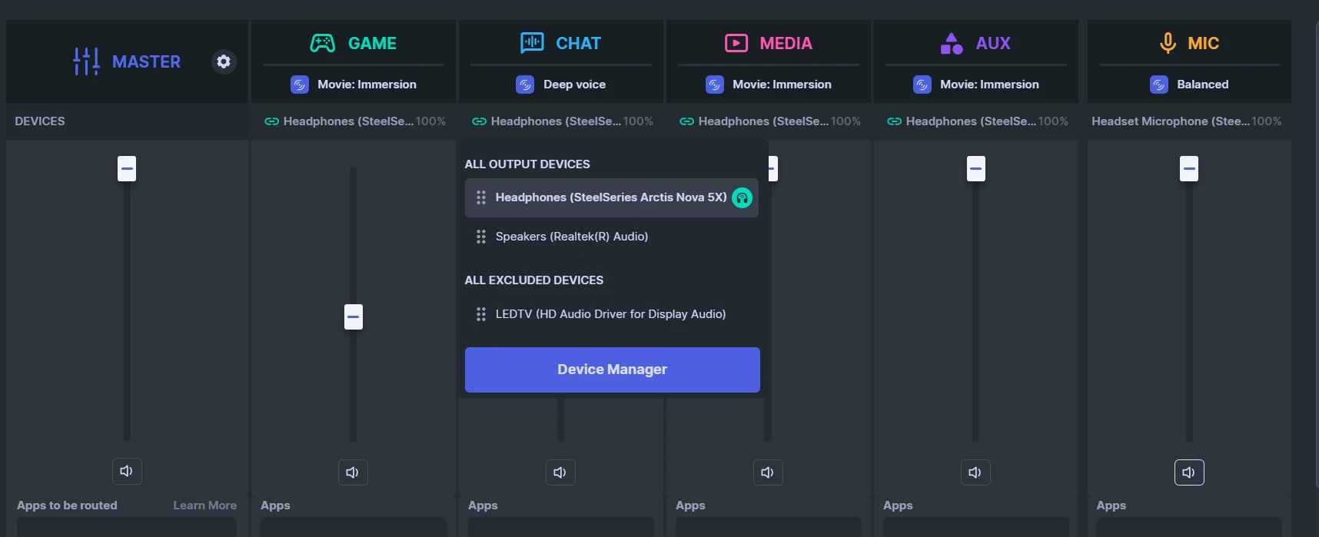Click ALL OUTPUT DEVICES heading
The image size is (1319, 537).
click(x=527, y=164)
